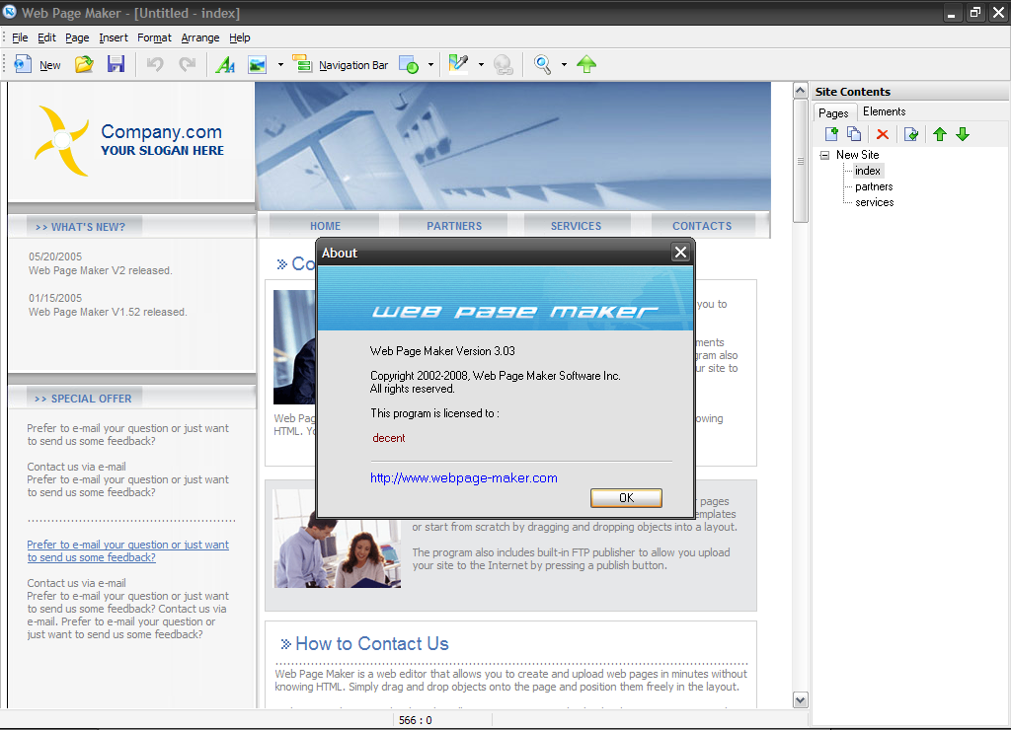Click the HOME navigation button on page
Screen dimensions: 1011x730
coord(325,226)
